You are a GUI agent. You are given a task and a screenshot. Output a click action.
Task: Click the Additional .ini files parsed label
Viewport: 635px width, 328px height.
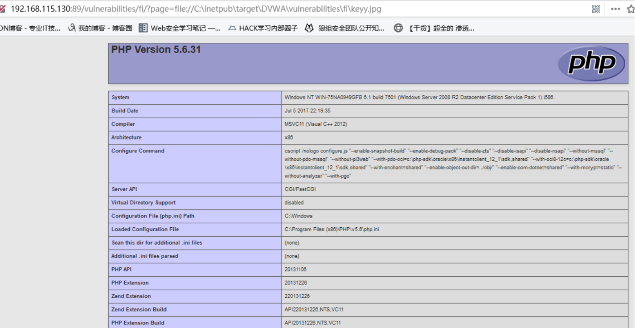tap(145, 256)
